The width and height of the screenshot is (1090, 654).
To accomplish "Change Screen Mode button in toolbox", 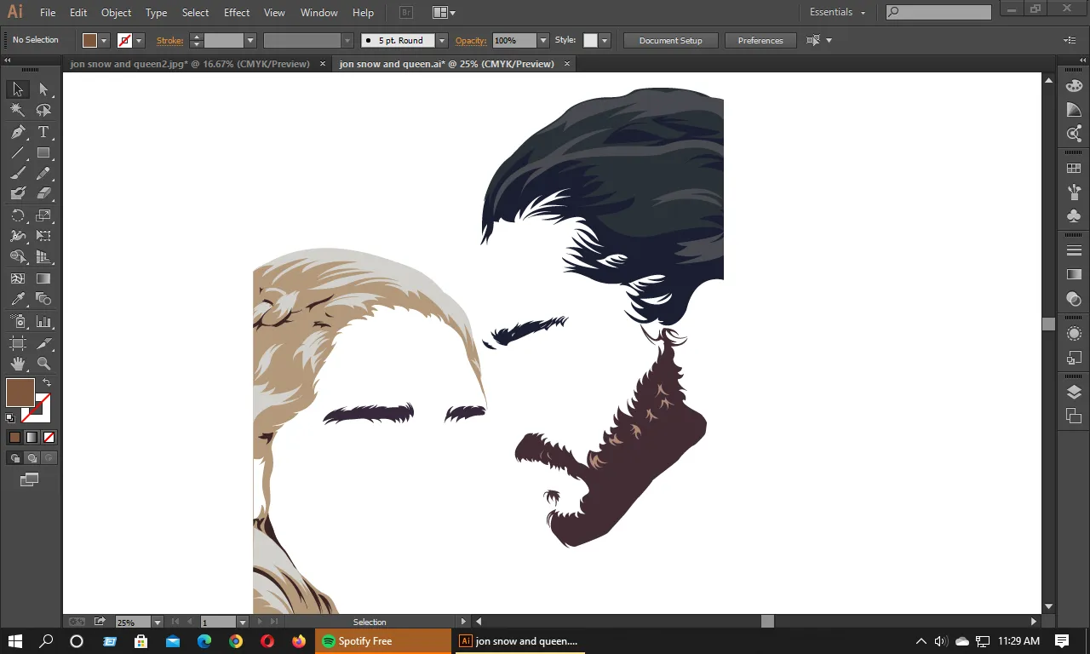I will (30, 480).
